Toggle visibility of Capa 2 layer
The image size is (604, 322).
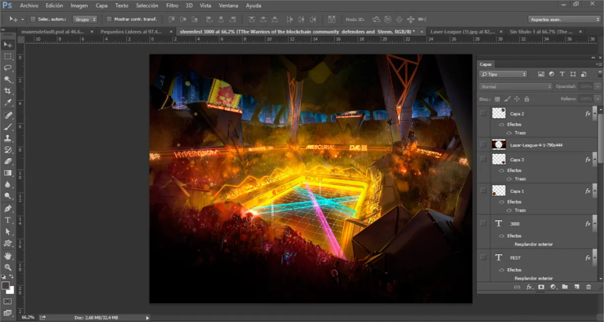coord(483,113)
